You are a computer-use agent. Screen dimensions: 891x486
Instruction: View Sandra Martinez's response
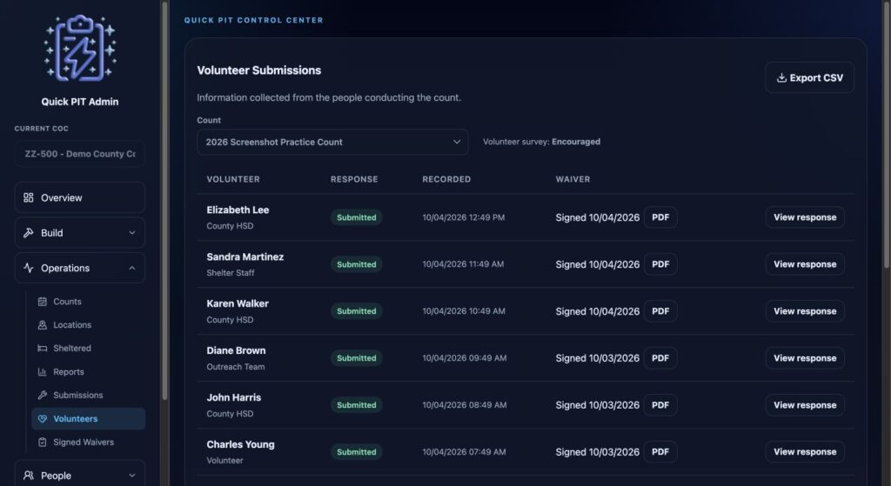[x=805, y=264]
